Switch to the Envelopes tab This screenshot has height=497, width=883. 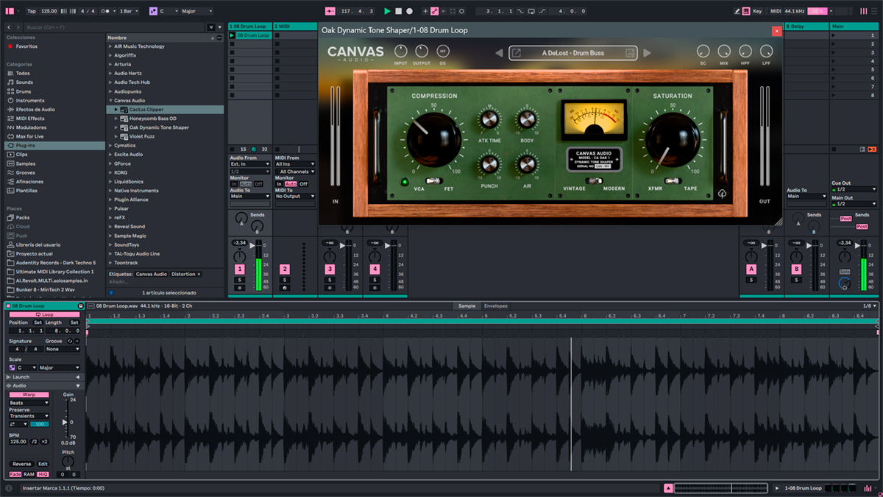pyautogui.click(x=495, y=306)
